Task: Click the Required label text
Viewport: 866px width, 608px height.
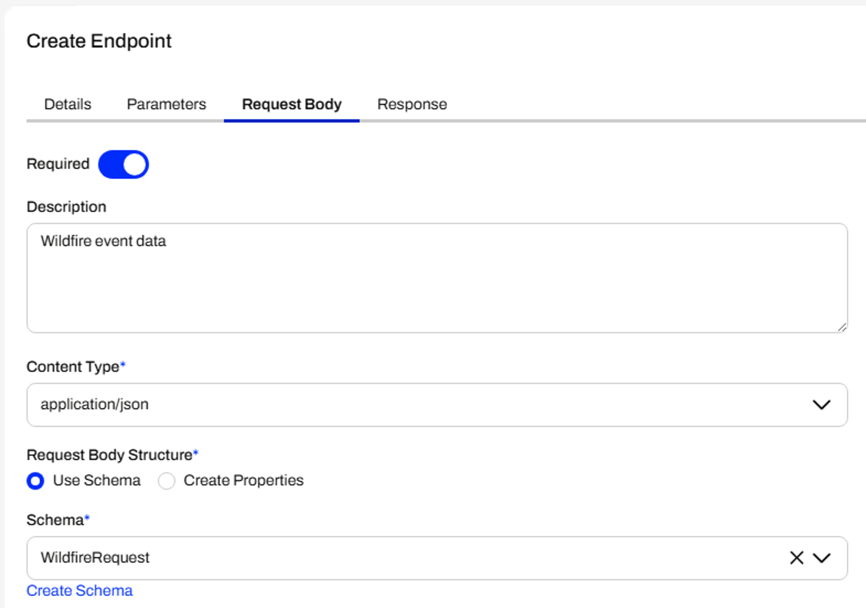Action: [58, 164]
